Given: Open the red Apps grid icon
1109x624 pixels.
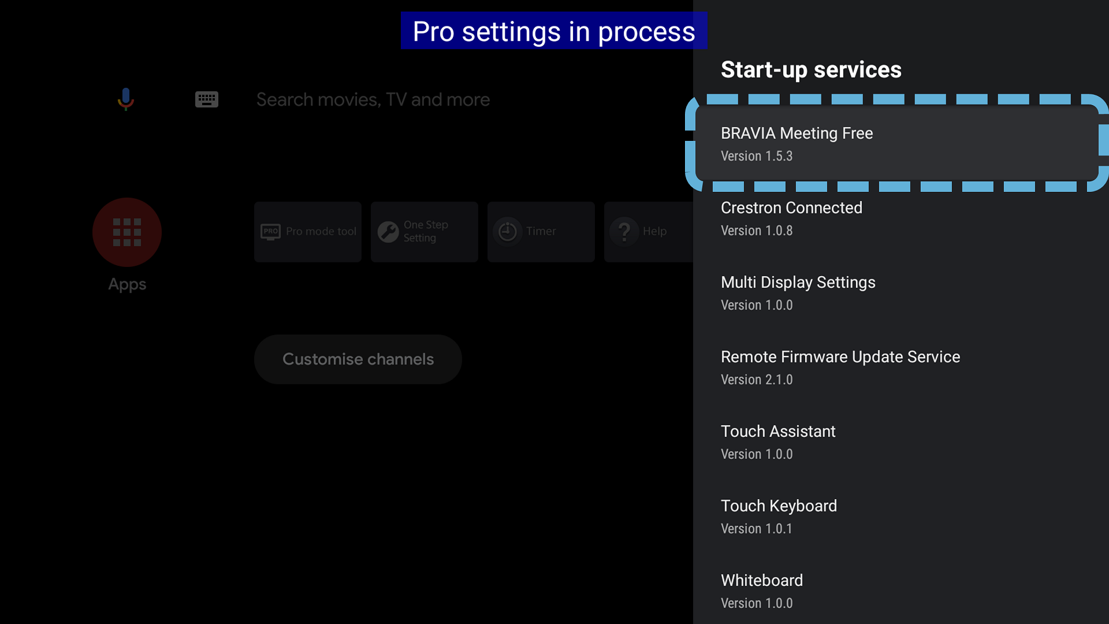Looking at the screenshot, I should 127,232.
